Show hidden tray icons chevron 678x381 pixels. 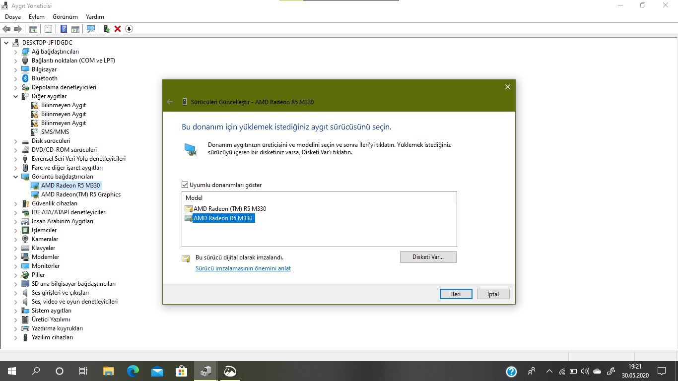pyautogui.click(x=549, y=371)
